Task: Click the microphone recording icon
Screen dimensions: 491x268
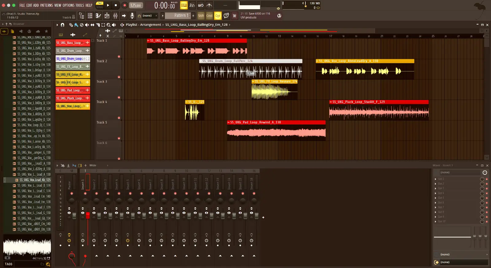Action: tap(132, 16)
